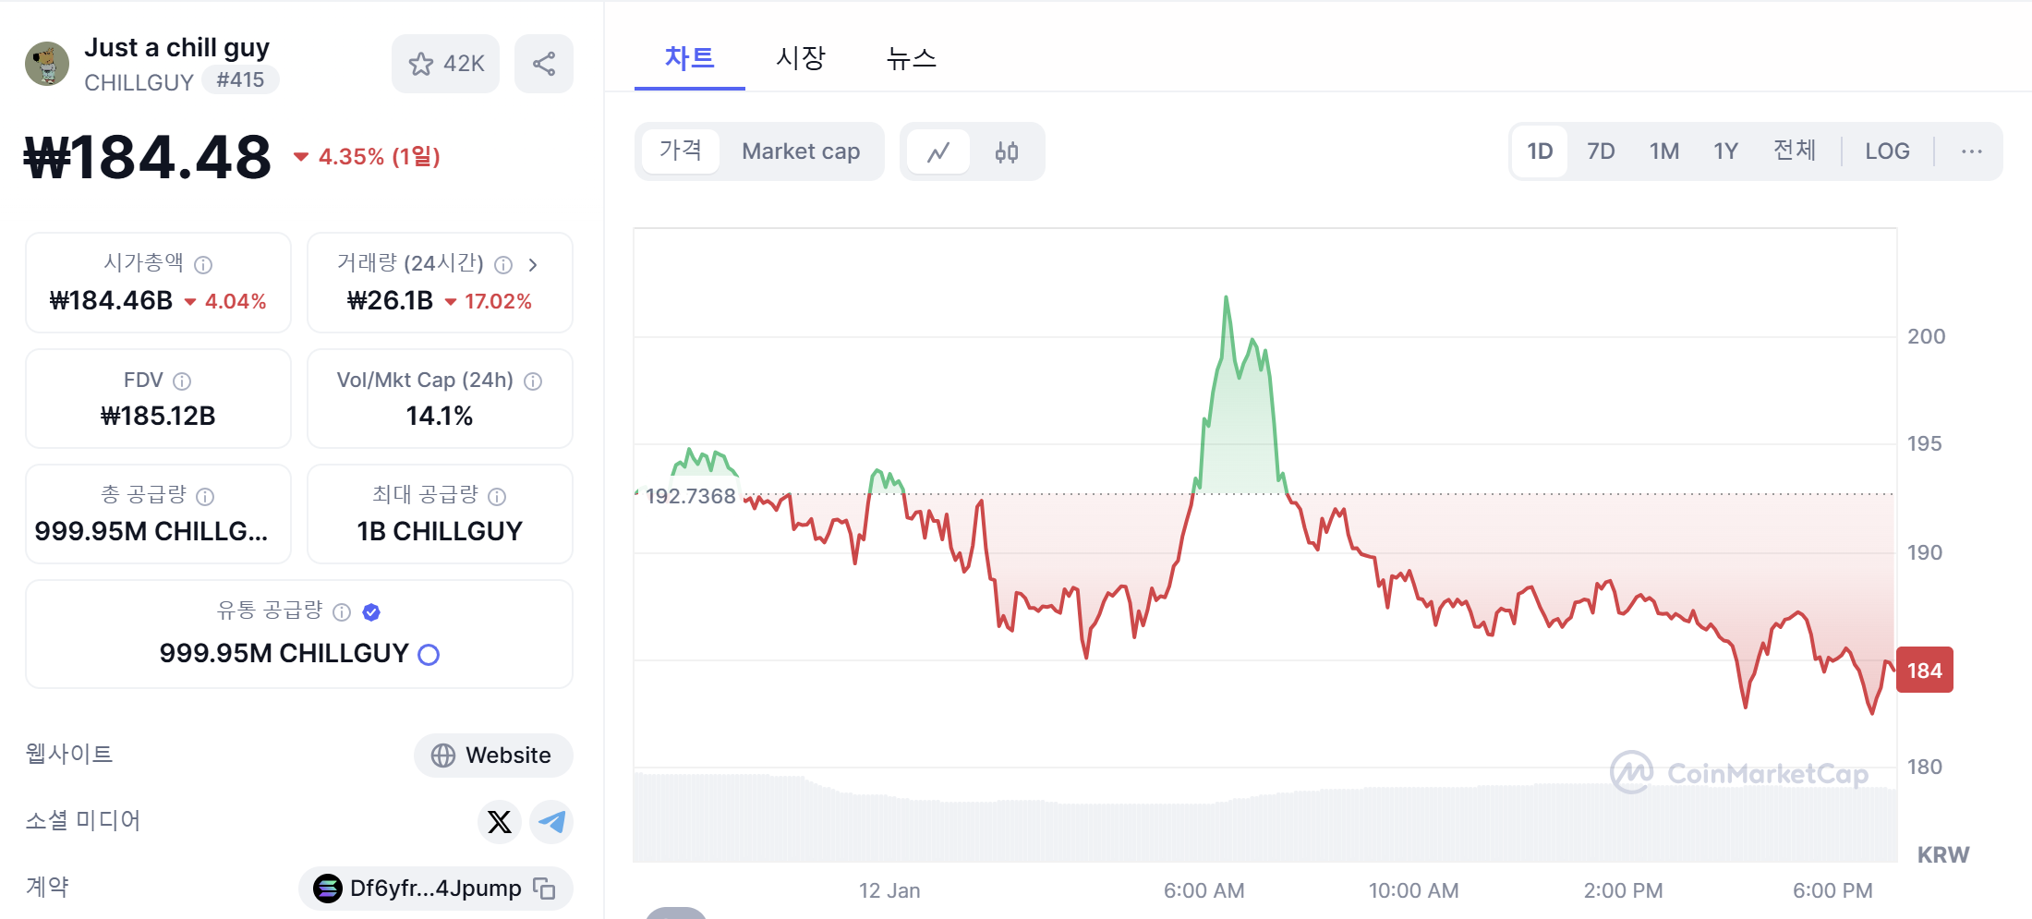Click the verified badge beside 유통 공급량
Image resolution: width=2032 pixels, height=919 pixels.
371,611
